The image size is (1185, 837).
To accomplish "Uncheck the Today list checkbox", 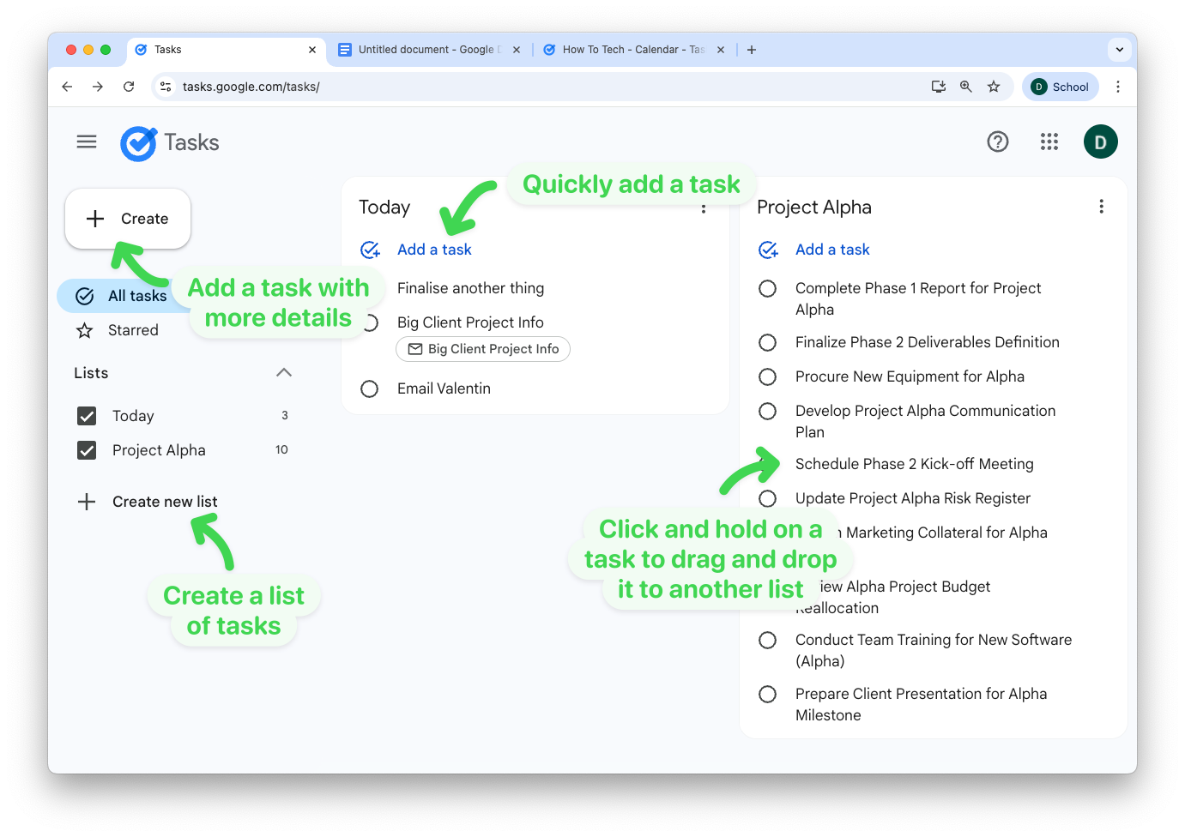I will (x=87, y=416).
